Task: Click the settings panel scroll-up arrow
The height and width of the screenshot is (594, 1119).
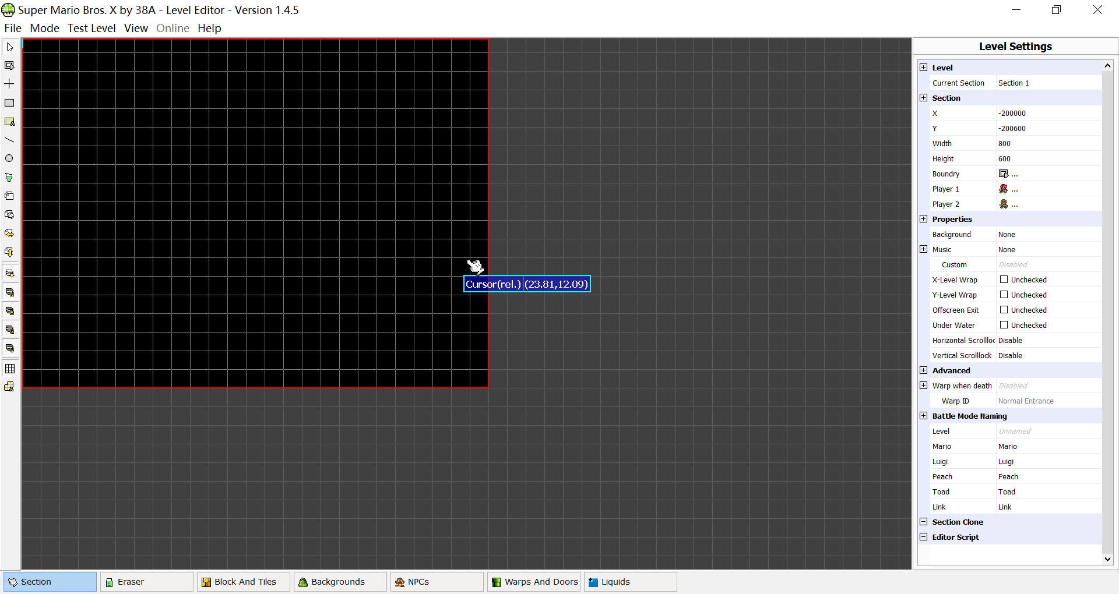Action: pyautogui.click(x=1107, y=66)
